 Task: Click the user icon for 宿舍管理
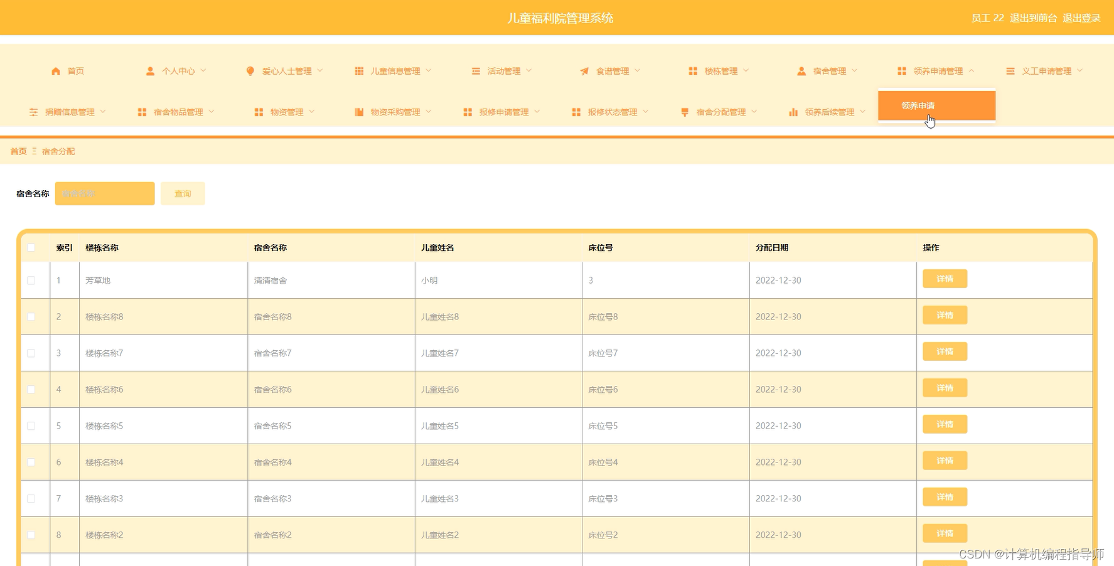click(801, 71)
